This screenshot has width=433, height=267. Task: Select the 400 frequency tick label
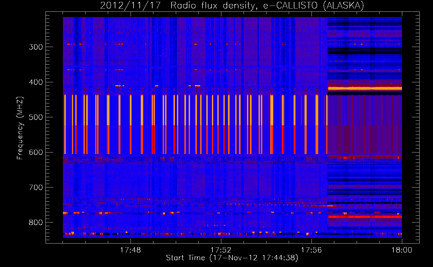coord(36,82)
